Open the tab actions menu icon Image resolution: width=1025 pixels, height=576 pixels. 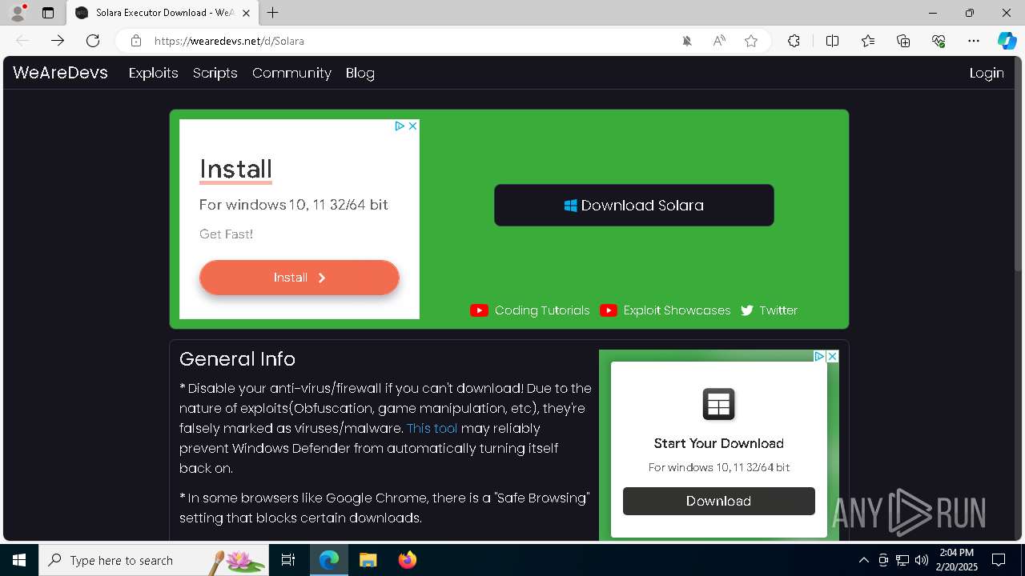point(48,13)
